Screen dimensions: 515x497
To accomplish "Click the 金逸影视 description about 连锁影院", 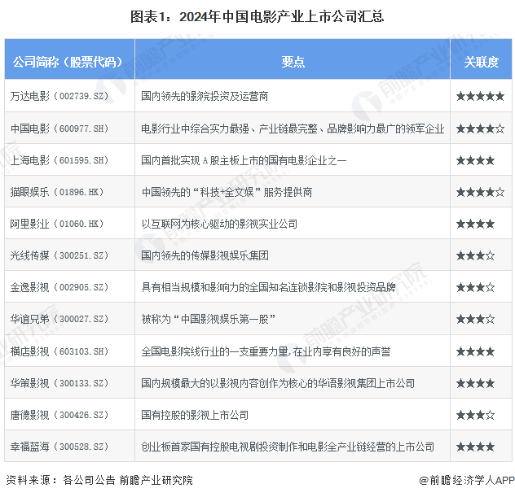I will [268, 287].
